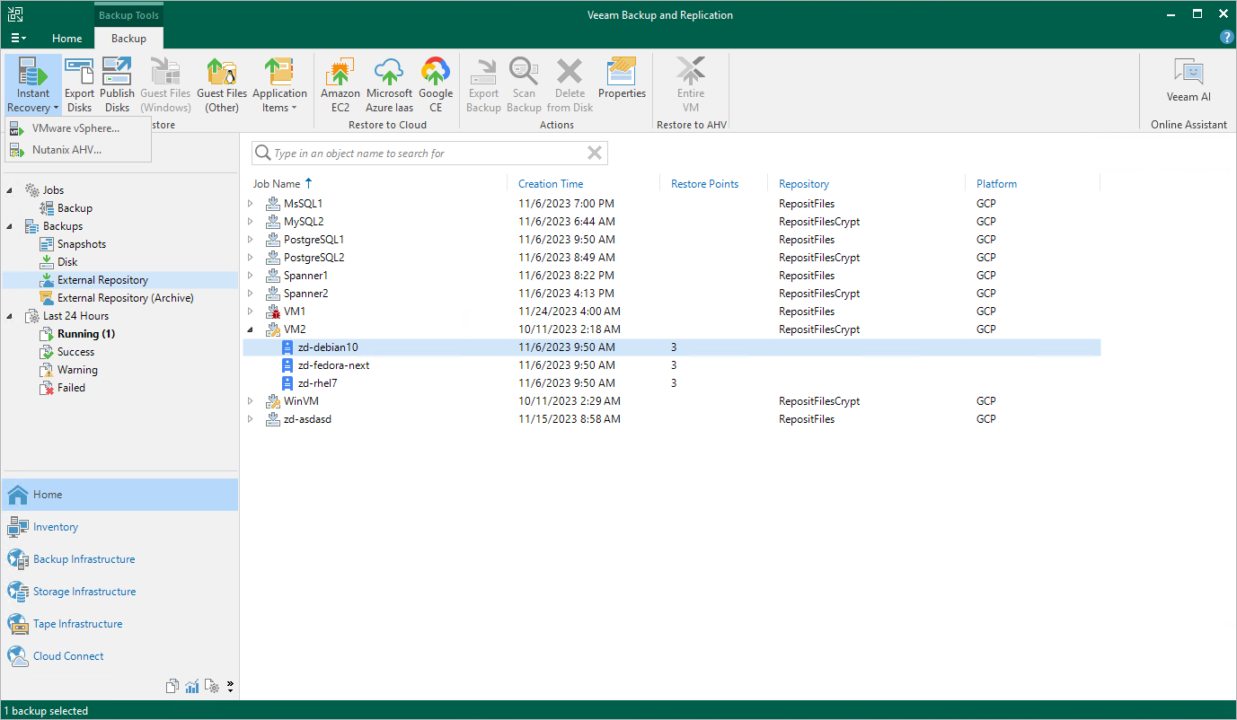The height and width of the screenshot is (720, 1237).
Task: Open the Warning sessions node
Action: click(78, 370)
